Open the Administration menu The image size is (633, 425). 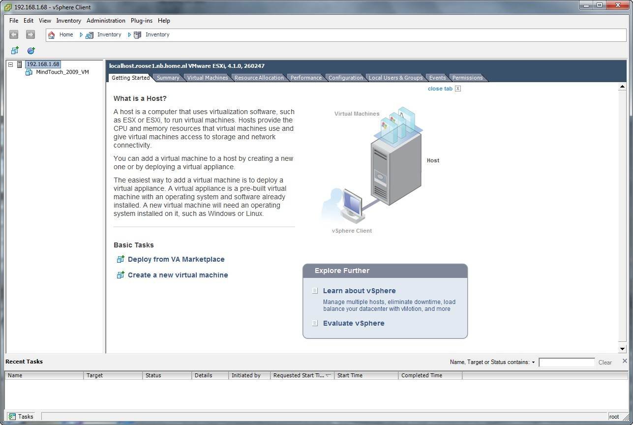(106, 21)
